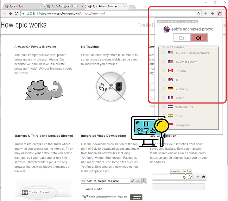Click the crossed-out server tracking illustration
Image resolution: width=228 pixels, height=201 pixels.
click(x=111, y=86)
